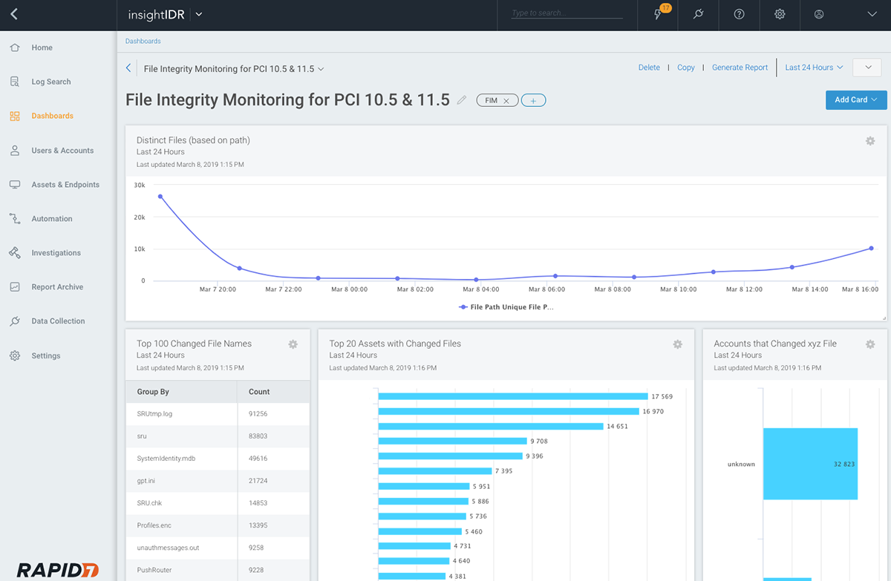Remove the FIM tag
Viewport: 891px width, 581px height.
pos(506,100)
